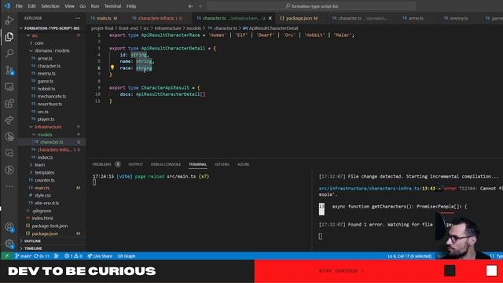The image size is (503, 283).
Task: Click the main branch status item
Action: 23,256
